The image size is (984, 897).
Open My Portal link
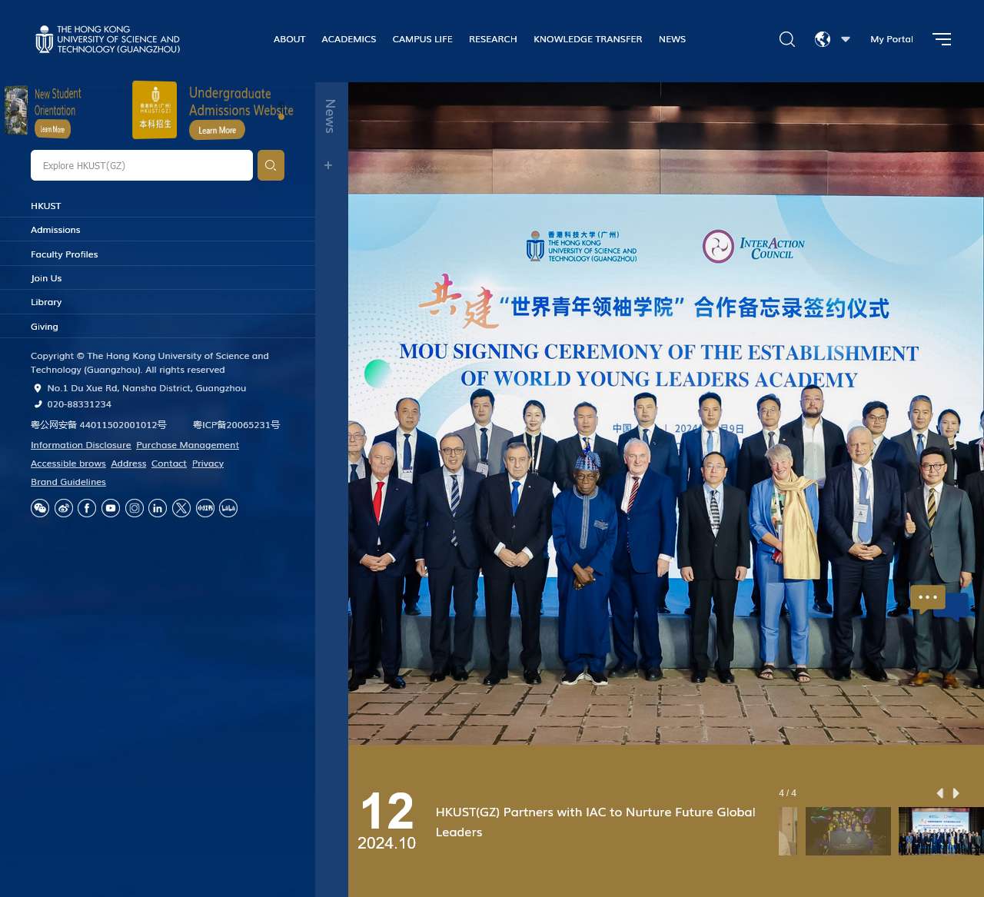(x=892, y=39)
